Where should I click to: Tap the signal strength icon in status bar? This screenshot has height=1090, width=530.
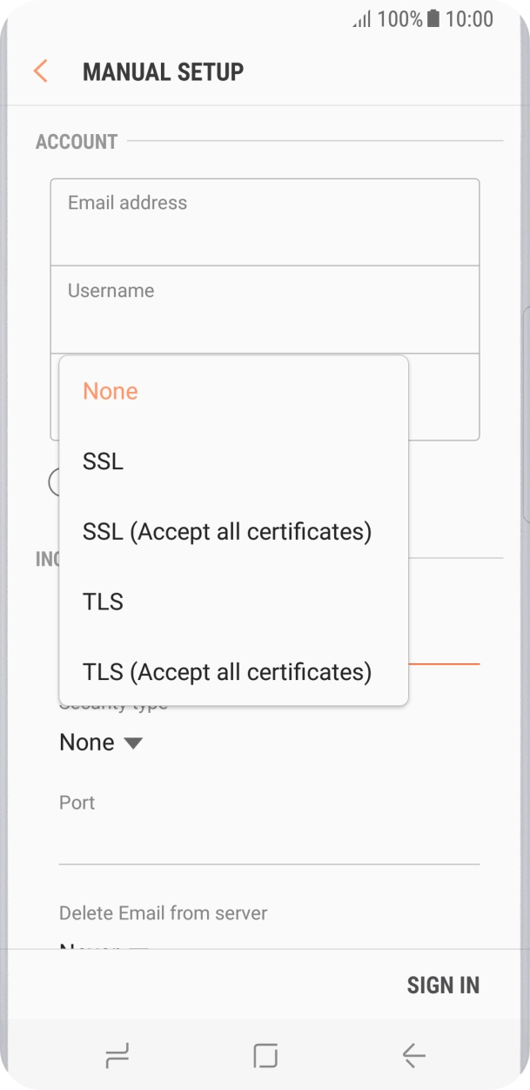[x=361, y=19]
